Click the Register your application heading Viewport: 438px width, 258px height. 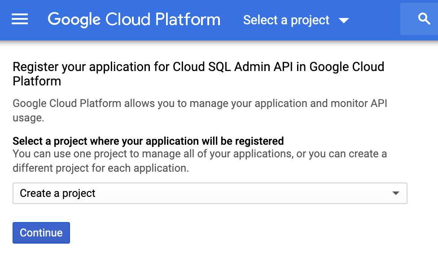[198, 74]
